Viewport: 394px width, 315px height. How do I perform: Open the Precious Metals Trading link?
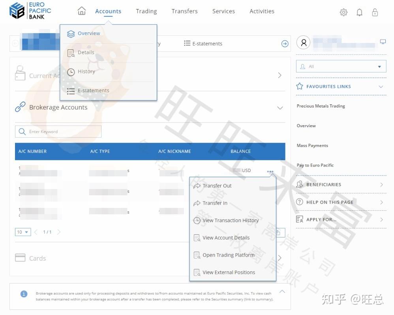point(321,106)
